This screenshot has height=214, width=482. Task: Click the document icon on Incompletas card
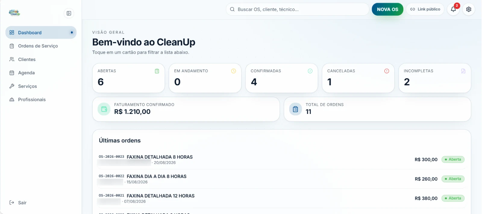(x=463, y=71)
